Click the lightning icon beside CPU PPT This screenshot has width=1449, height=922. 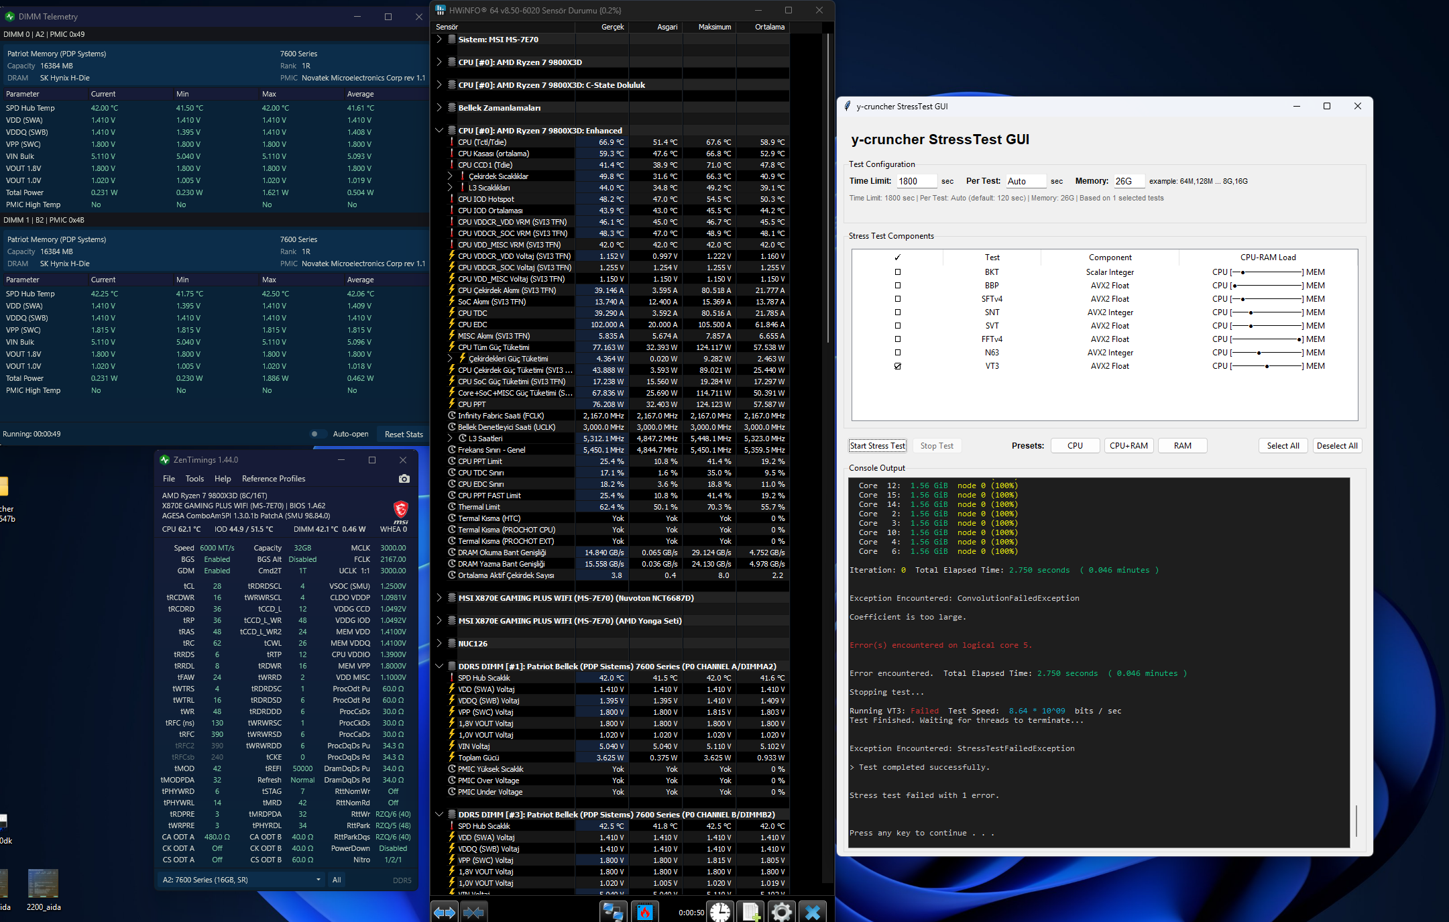(452, 404)
